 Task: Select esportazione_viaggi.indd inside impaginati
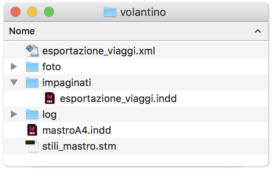coord(118,99)
